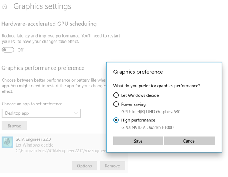Select the SCIA Engineer 22.0 list entry name

pyautogui.click(x=33, y=139)
